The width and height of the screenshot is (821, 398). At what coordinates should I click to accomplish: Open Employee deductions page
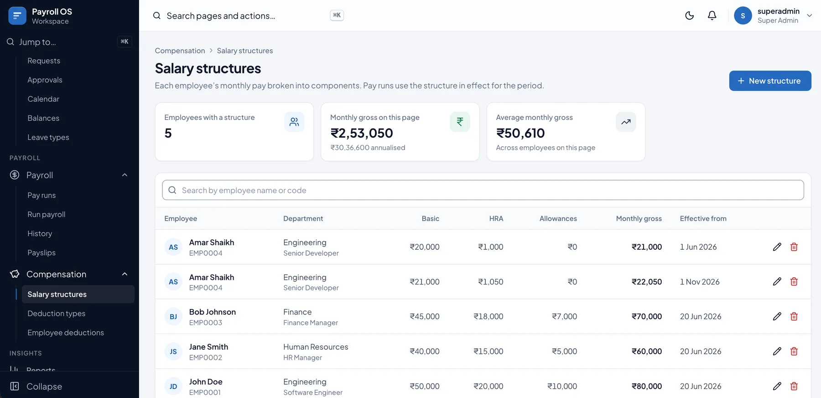coord(66,332)
